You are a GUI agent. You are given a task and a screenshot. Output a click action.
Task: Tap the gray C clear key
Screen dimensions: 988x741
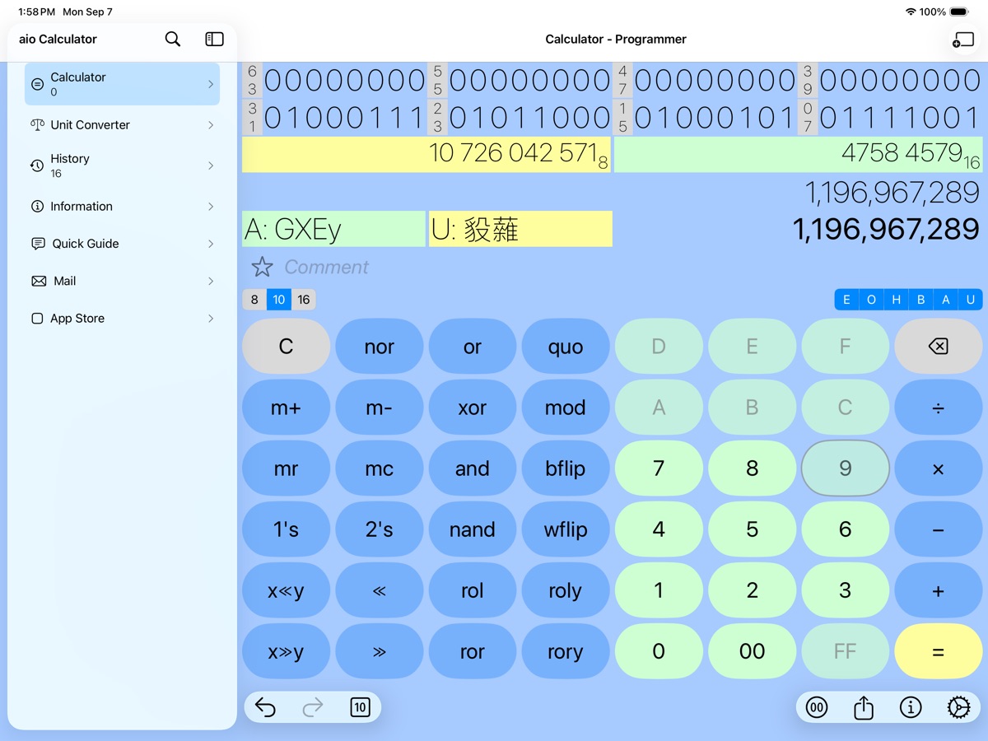pos(286,347)
